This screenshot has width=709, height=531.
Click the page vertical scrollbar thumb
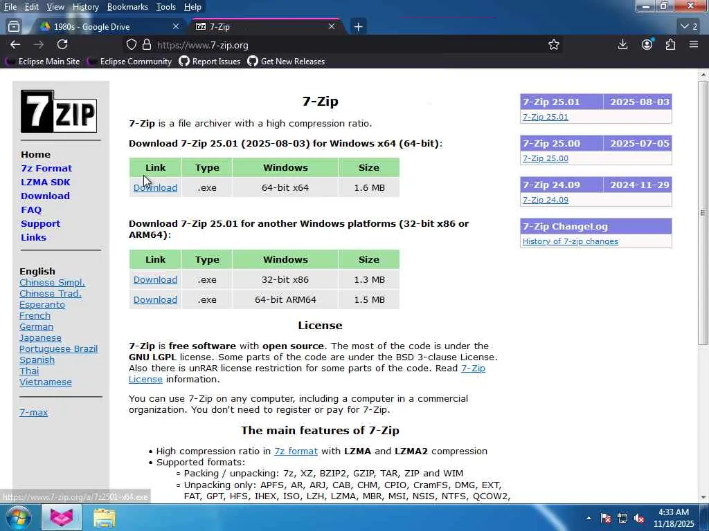coord(703,212)
